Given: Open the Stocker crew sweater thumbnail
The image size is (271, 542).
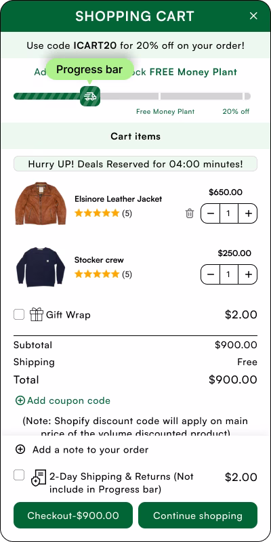Looking at the screenshot, I should coord(41,267).
